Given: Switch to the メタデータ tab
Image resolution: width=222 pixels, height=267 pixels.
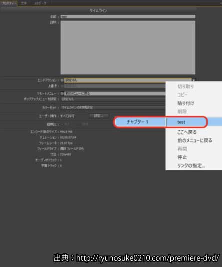Looking at the screenshot, I should (x=40, y=3).
